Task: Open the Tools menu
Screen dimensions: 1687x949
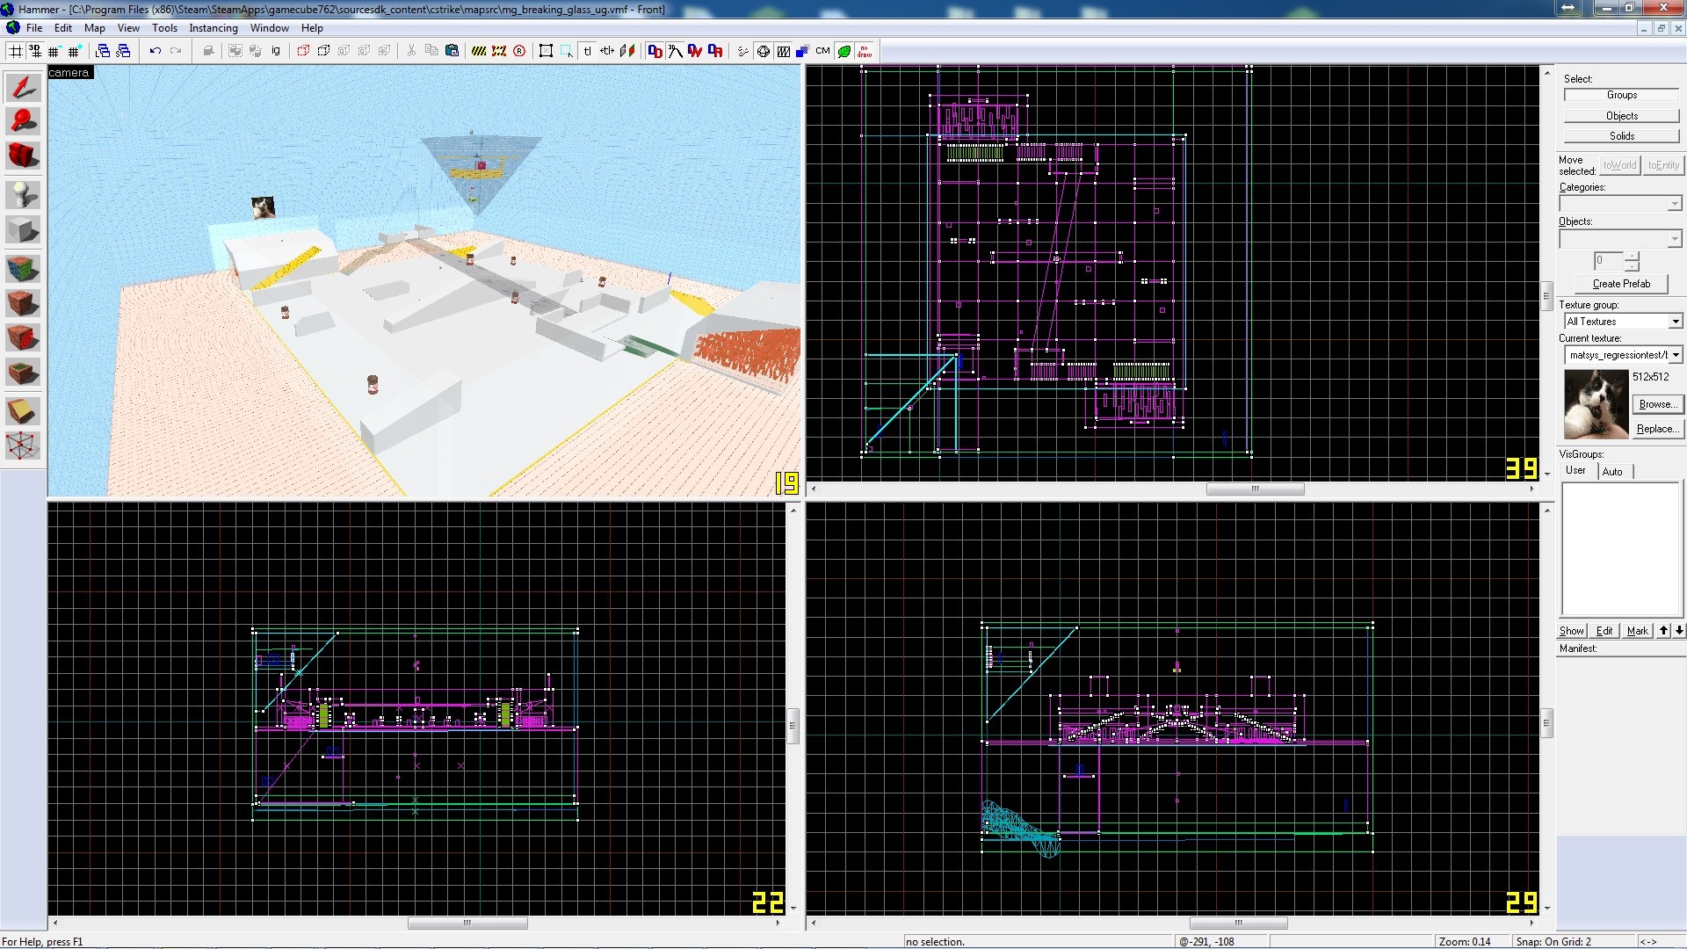Action: [x=164, y=27]
